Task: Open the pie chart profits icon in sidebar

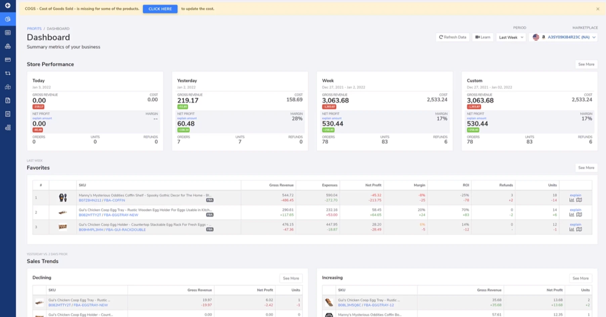Action: click(8, 19)
